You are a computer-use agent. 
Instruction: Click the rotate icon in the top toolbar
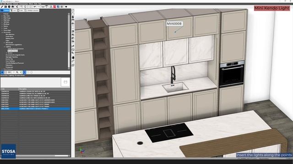(25, 7)
